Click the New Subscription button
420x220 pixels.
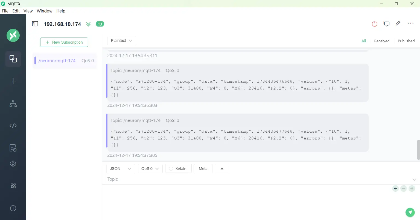[x=64, y=42]
